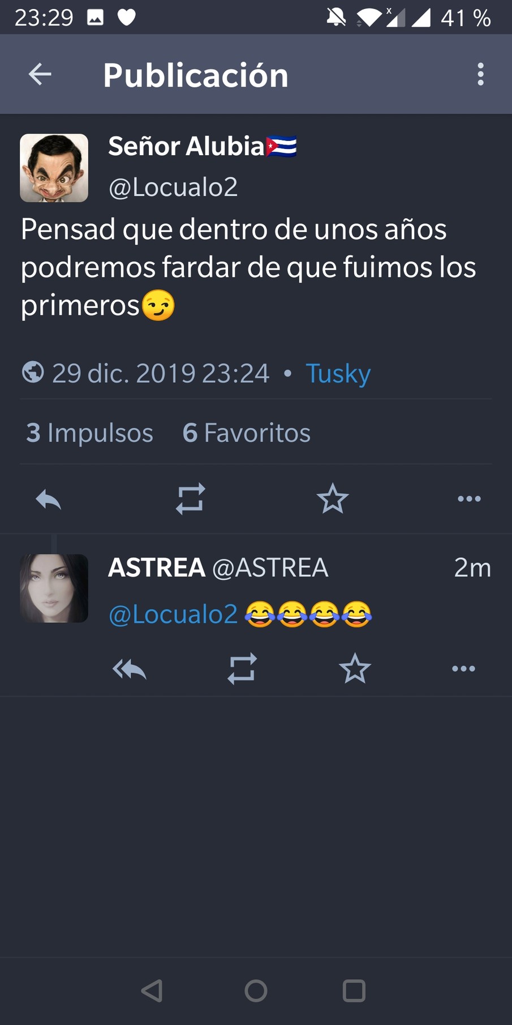Tap the reply-all icon on ASTREA's reply

tap(129, 669)
